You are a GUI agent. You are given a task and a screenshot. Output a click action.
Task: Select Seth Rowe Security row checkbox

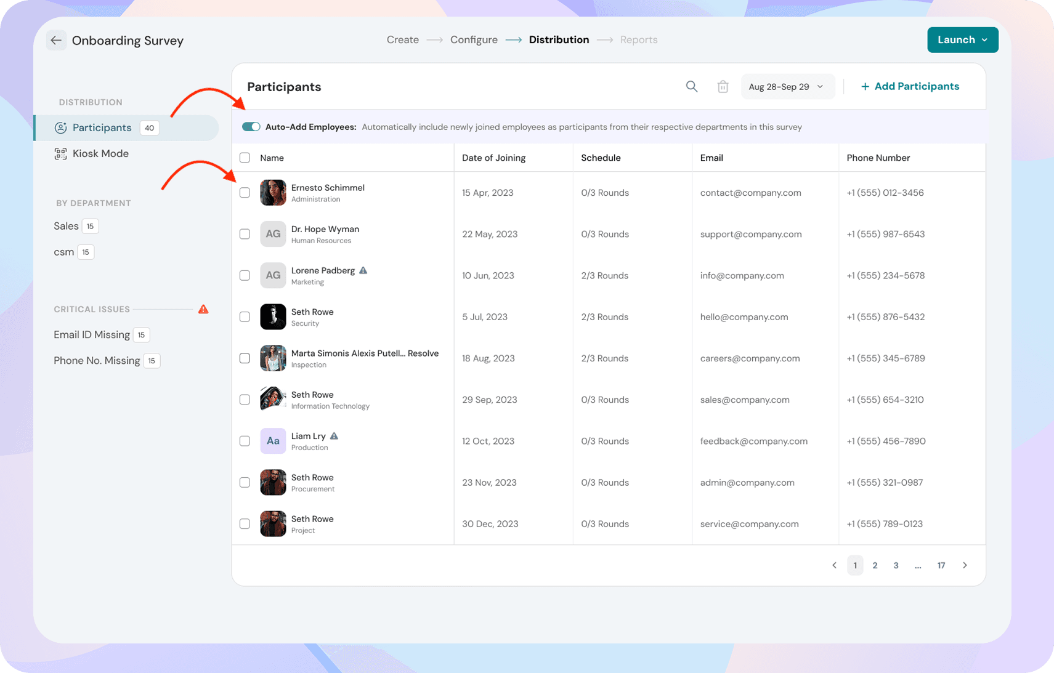[x=245, y=316]
